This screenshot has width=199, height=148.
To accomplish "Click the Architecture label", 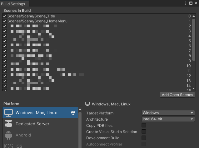I will 97,119.
